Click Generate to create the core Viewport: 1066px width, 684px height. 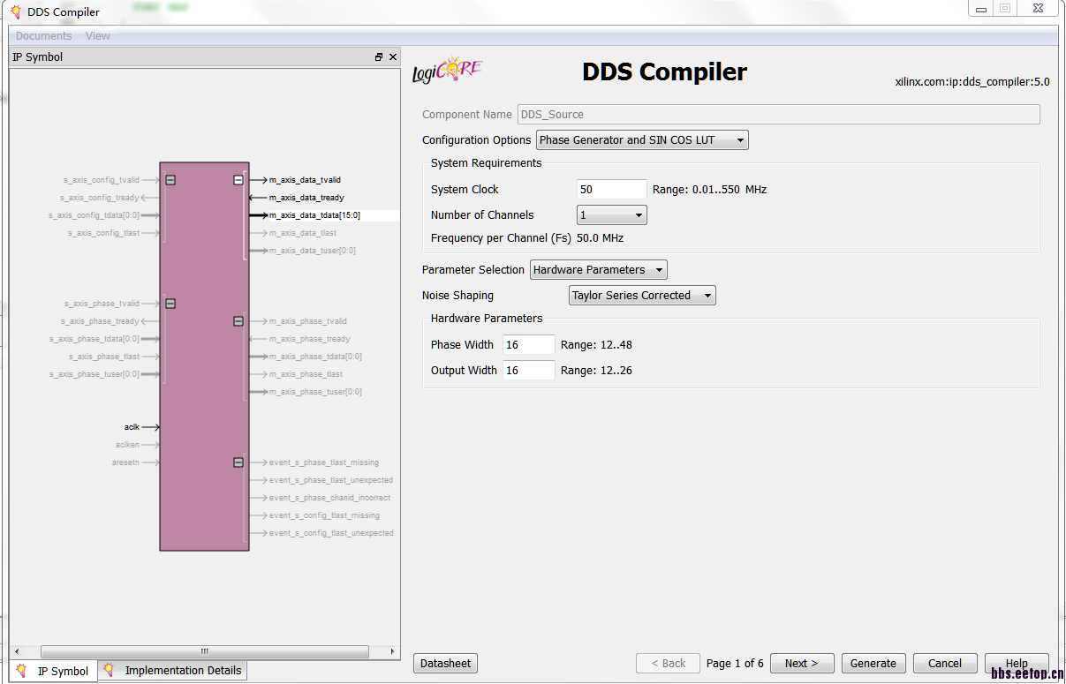[x=873, y=663]
